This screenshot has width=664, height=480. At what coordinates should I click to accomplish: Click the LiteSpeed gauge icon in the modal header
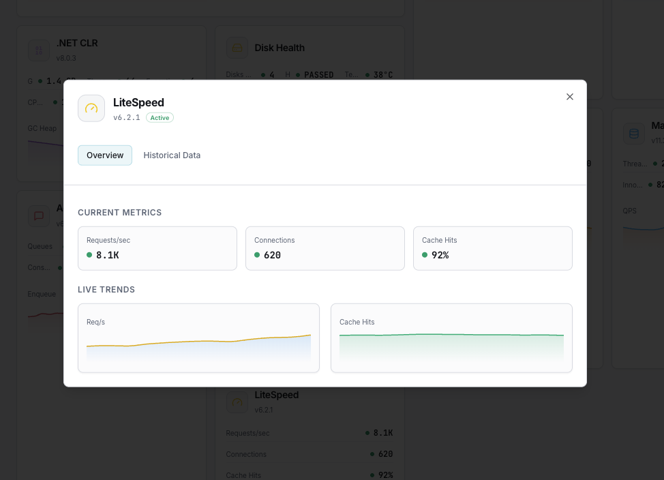(91, 108)
